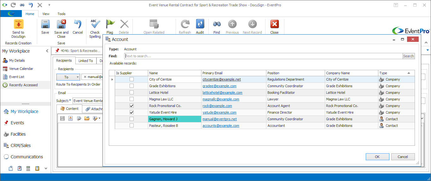
Task: Click the citycentize@example.net email link
Action: coord(221,79)
